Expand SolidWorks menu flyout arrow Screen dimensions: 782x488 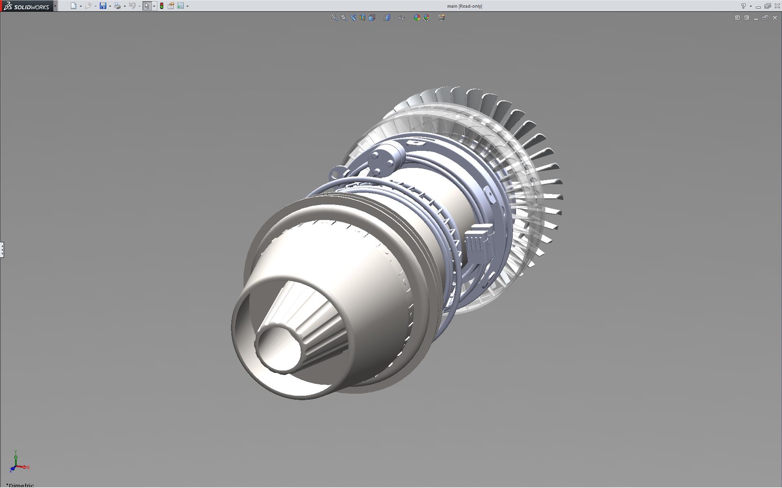pyautogui.click(x=55, y=6)
